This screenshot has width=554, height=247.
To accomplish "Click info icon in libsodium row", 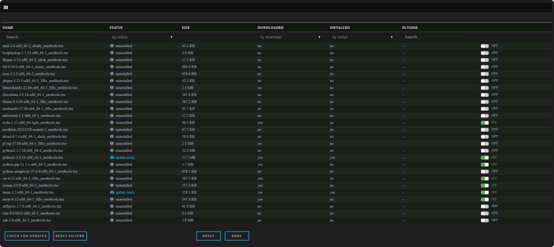I will [x=112, y=95].
